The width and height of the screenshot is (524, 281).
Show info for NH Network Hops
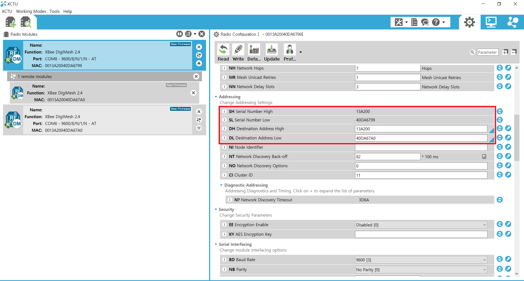224,68
